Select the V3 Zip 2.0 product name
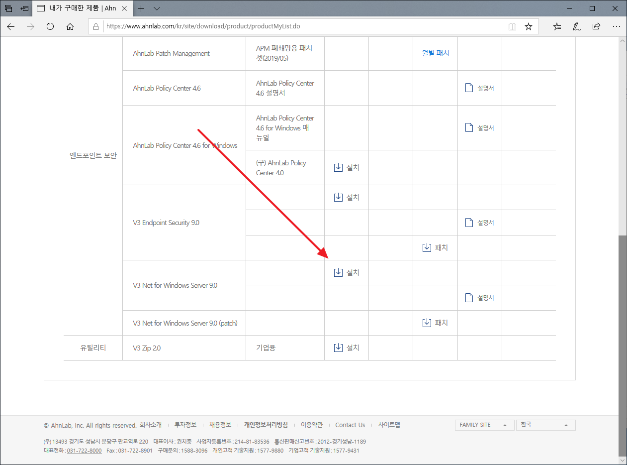 coord(147,348)
